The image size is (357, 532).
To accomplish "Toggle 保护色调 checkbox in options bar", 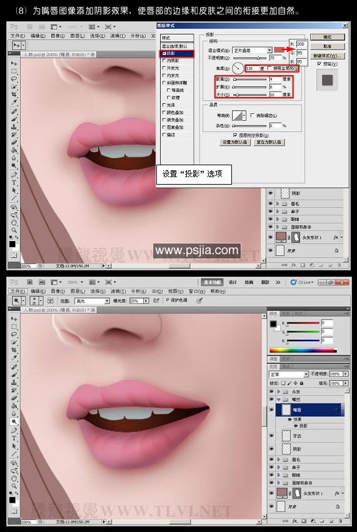I will pyautogui.click(x=168, y=300).
